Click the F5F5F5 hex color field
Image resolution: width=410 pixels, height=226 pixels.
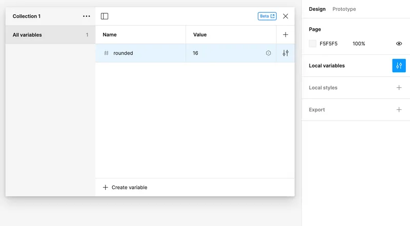(x=329, y=44)
